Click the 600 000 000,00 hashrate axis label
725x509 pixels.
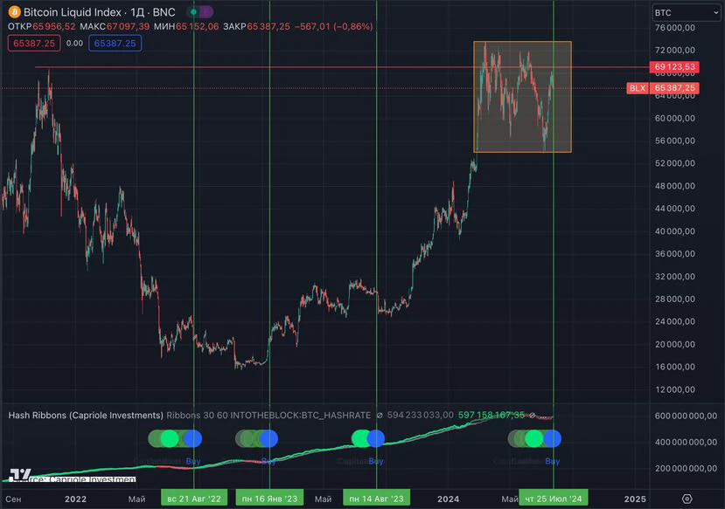coord(686,416)
